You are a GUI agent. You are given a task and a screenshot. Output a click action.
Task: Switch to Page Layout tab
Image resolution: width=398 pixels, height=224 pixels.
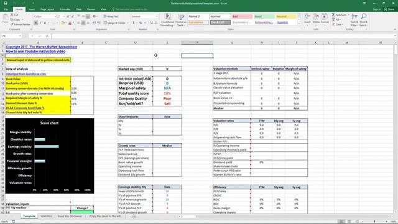(47, 9)
